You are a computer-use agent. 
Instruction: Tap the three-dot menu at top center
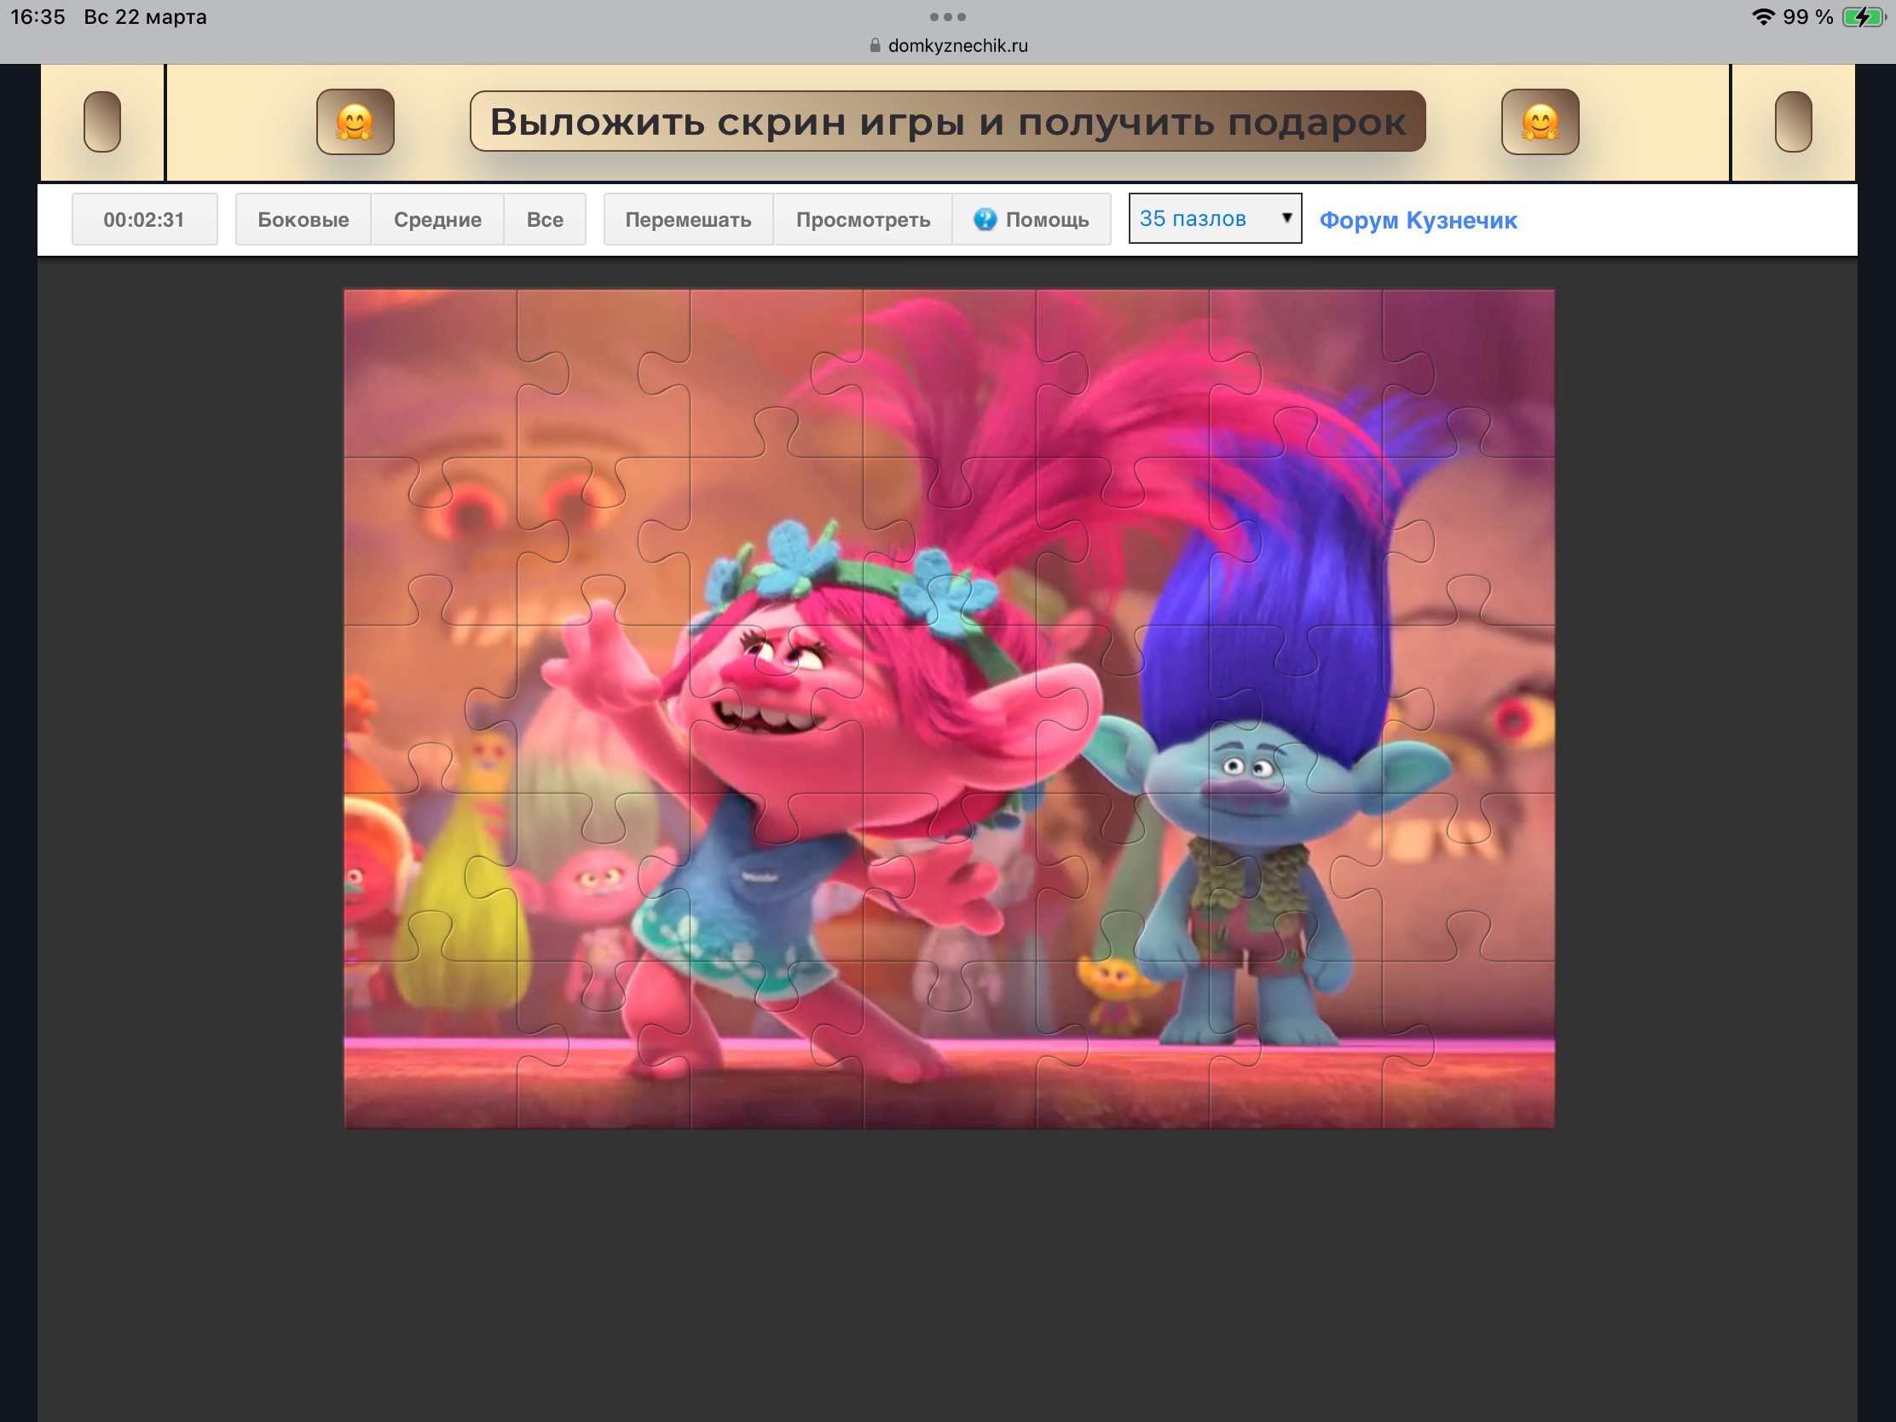pos(947,17)
